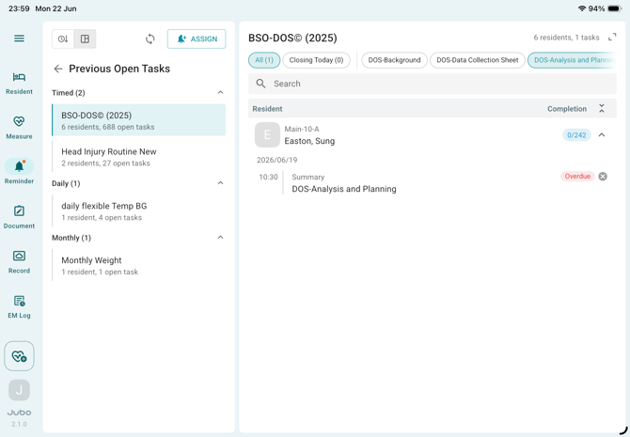Screen dimensions: 630x437
Task: Go to the Resident section
Action: pyautogui.click(x=19, y=83)
